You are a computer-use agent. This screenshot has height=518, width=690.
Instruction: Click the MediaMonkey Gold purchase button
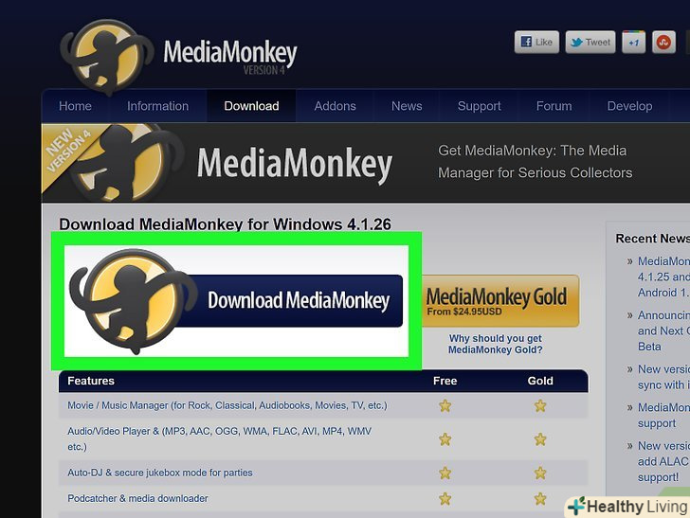(500, 301)
